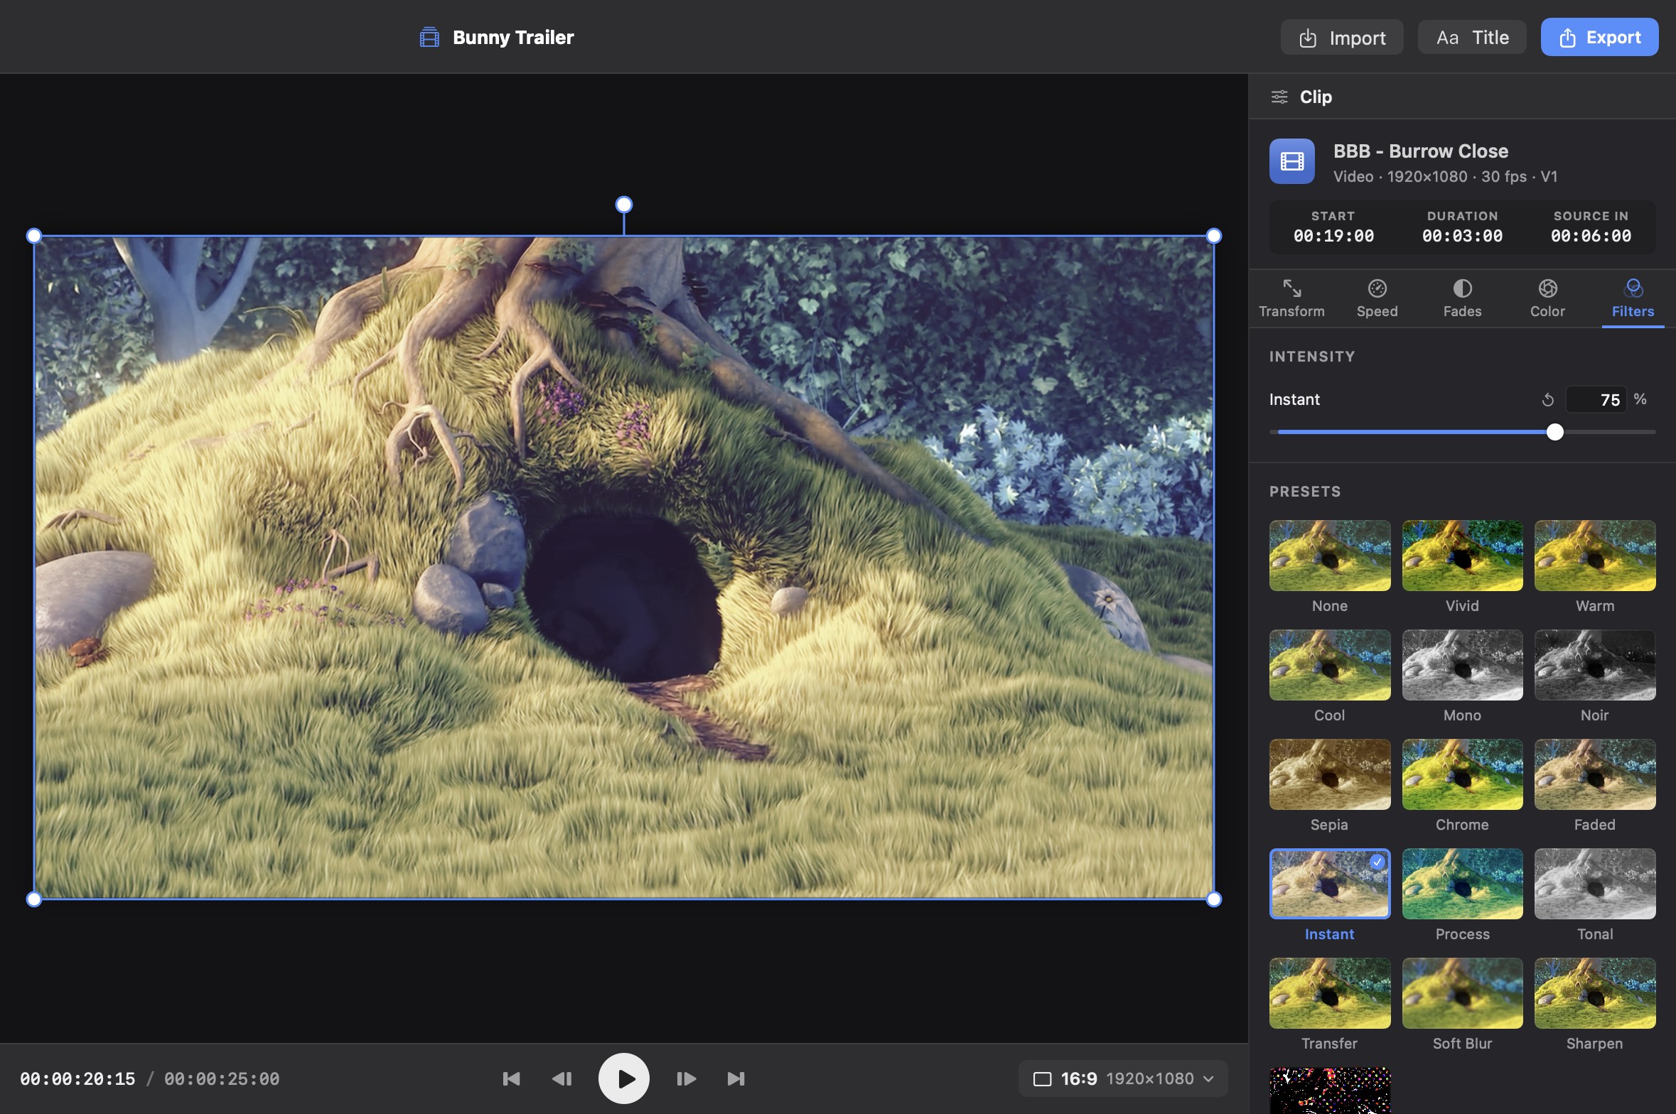Apply the Noir filter preset
Image resolution: width=1676 pixels, height=1114 pixels.
(x=1595, y=665)
